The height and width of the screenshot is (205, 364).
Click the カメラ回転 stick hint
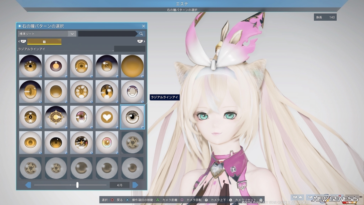(x=197, y=200)
